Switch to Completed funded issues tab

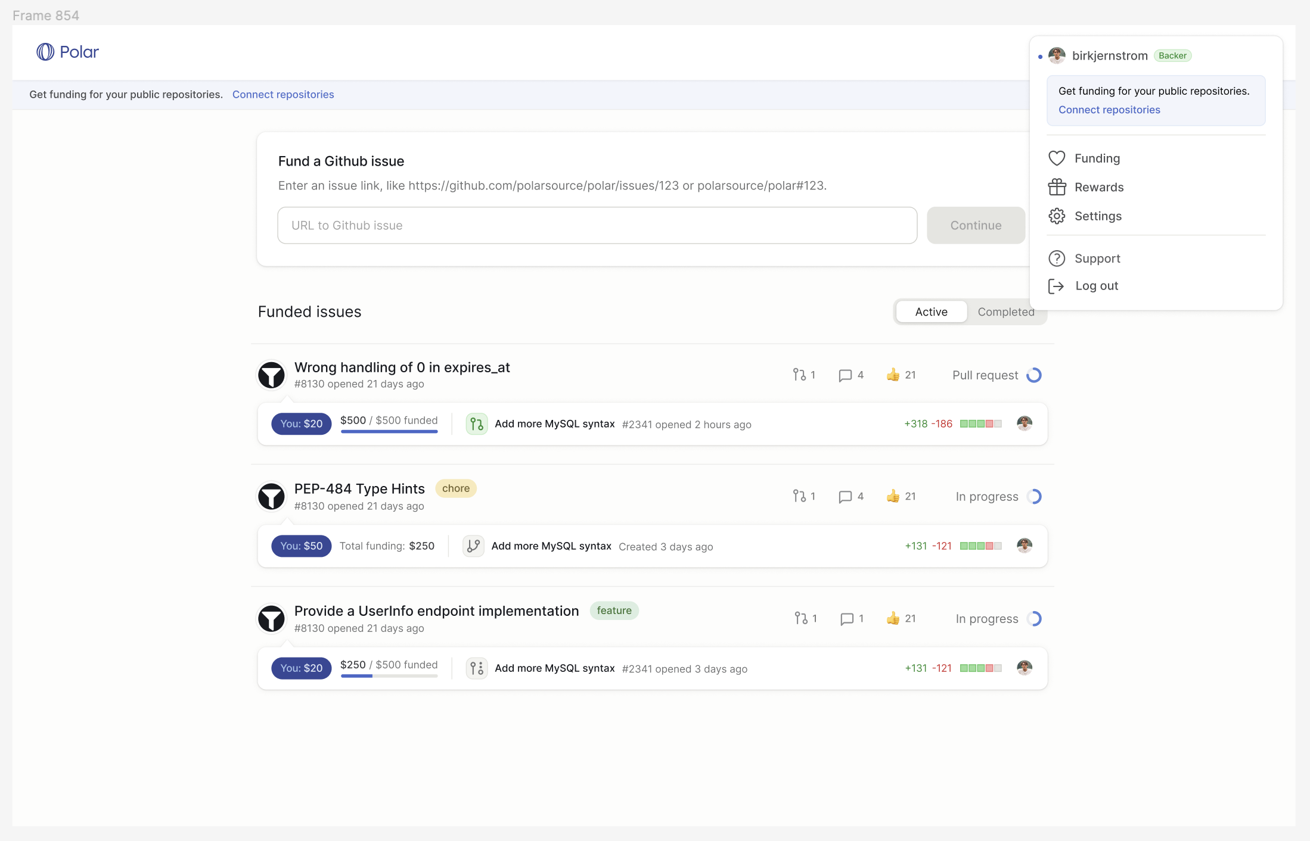(1005, 312)
